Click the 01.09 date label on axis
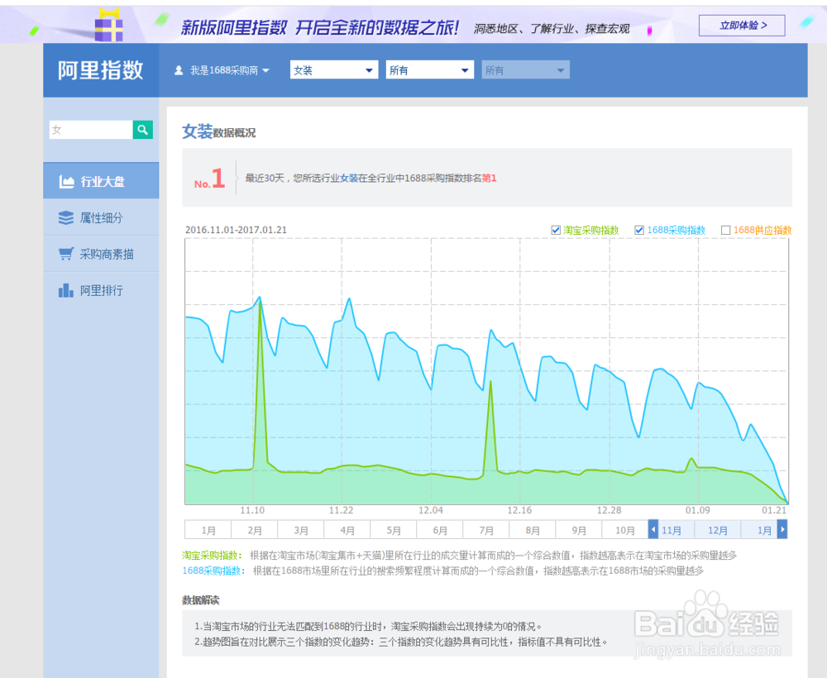This screenshot has width=827, height=678. pos(698,510)
